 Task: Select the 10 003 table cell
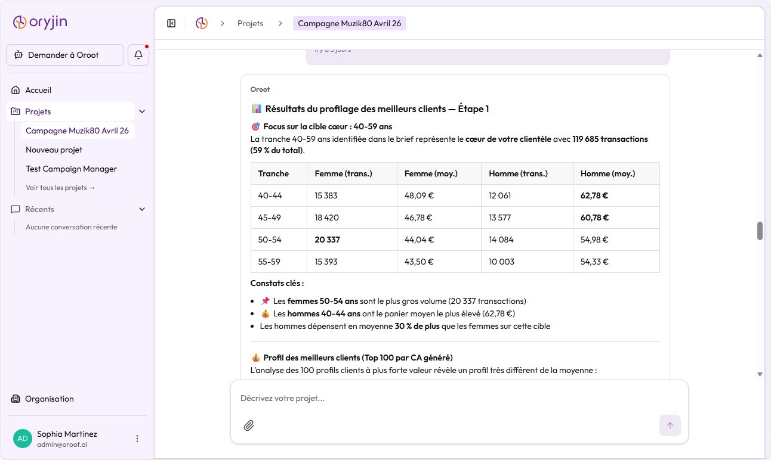click(528, 262)
